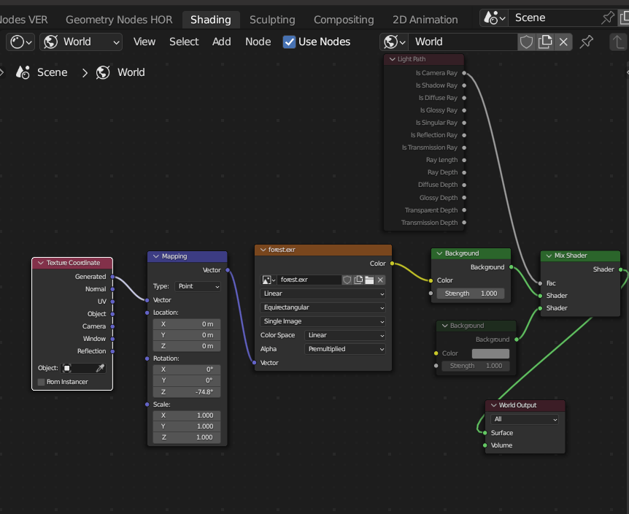The width and height of the screenshot is (629, 514).
Task: Click the go to parent node tree arrow
Action: [618, 42]
